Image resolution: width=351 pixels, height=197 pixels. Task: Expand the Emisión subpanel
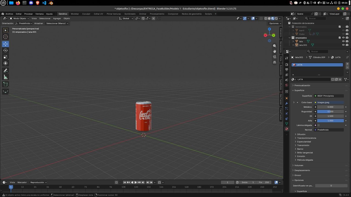[x=301, y=156]
